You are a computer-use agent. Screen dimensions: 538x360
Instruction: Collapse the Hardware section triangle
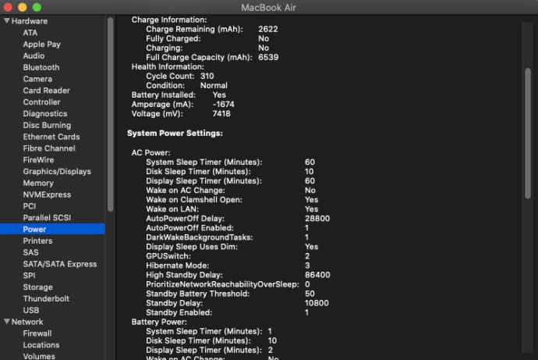click(6, 21)
